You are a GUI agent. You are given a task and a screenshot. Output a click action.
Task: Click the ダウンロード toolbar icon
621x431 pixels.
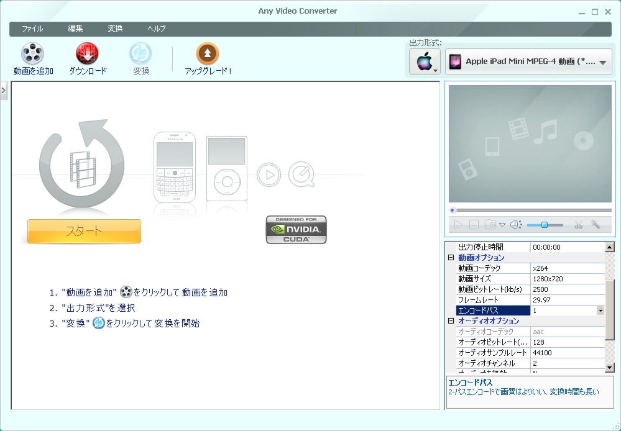[x=87, y=53]
